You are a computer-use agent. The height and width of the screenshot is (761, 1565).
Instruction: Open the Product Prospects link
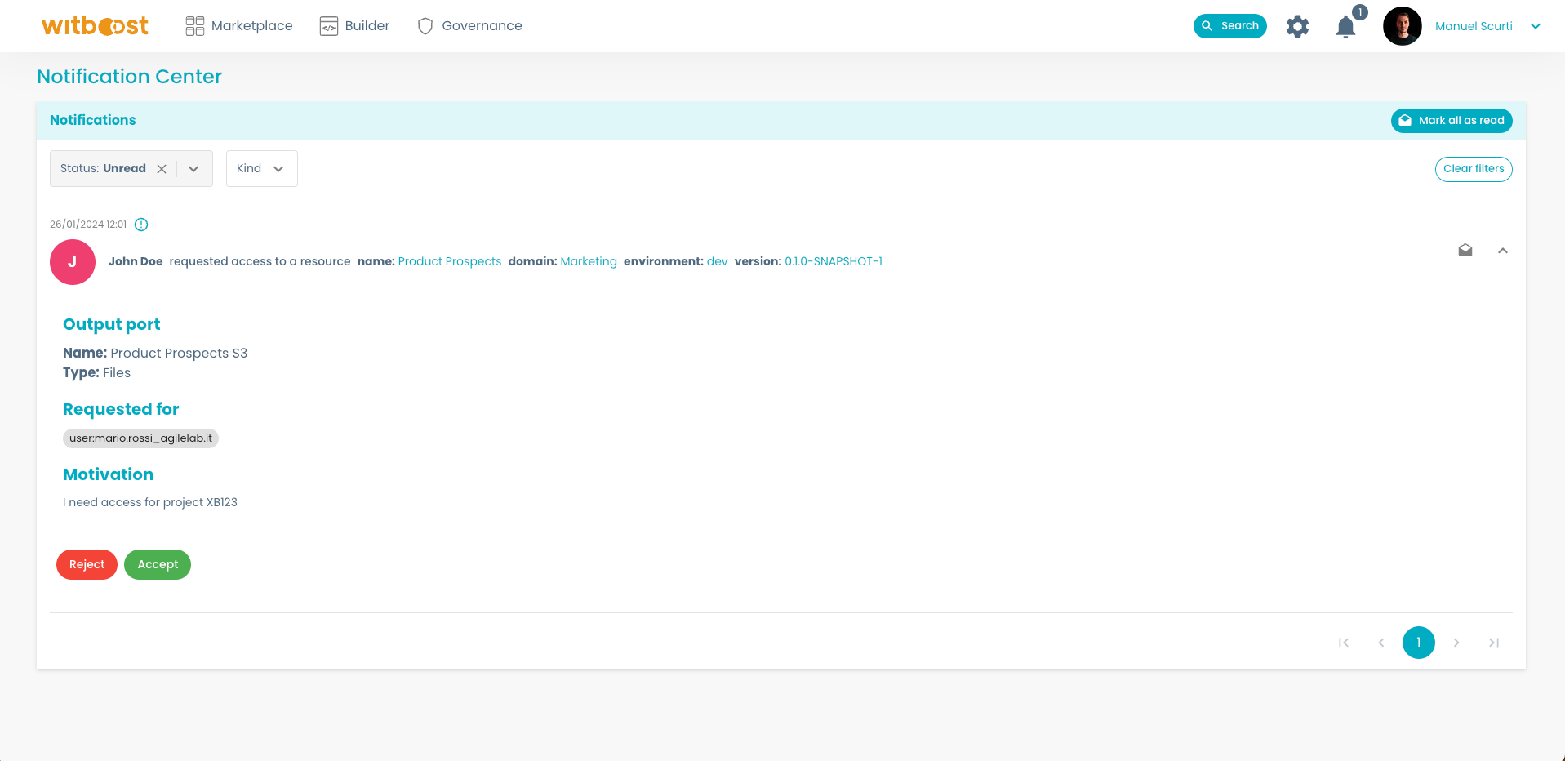(450, 261)
